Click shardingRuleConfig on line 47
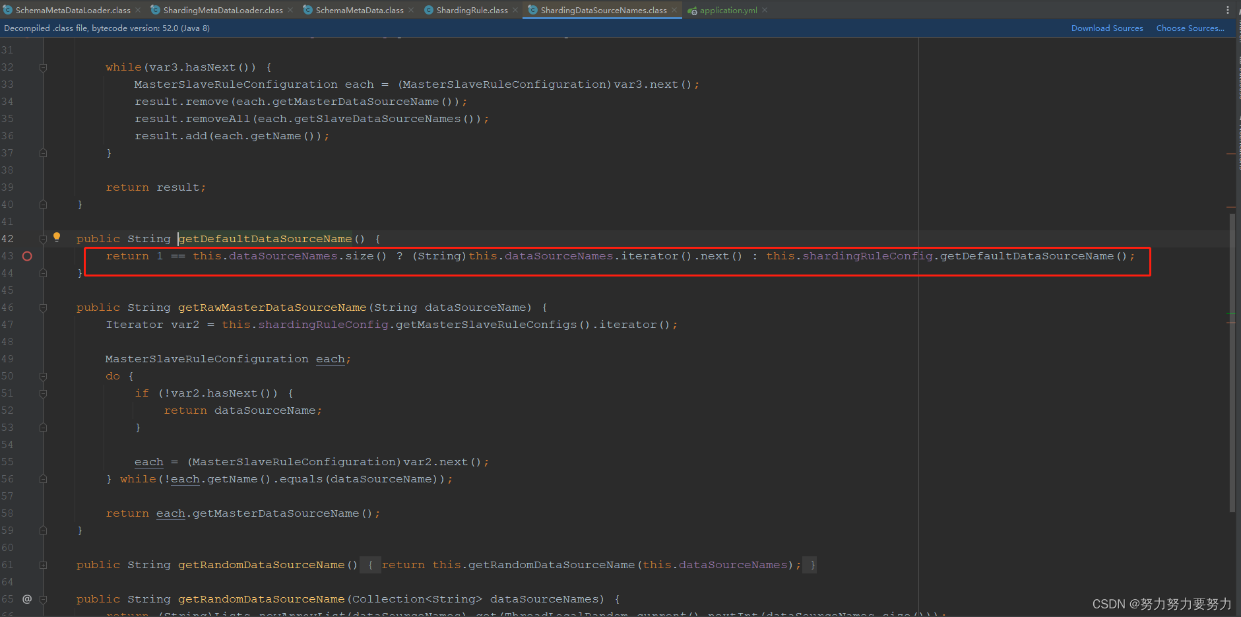 point(323,325)
